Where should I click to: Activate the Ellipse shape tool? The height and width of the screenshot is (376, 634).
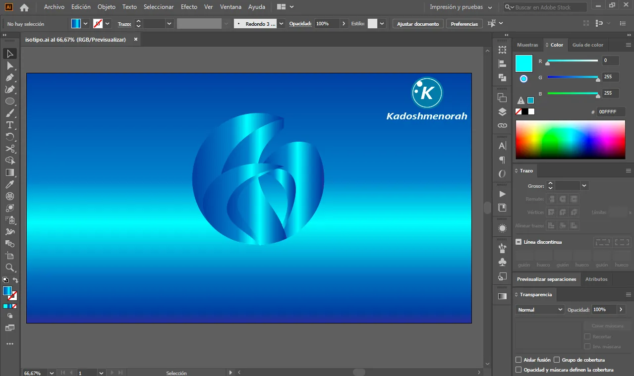click(9, 101)
